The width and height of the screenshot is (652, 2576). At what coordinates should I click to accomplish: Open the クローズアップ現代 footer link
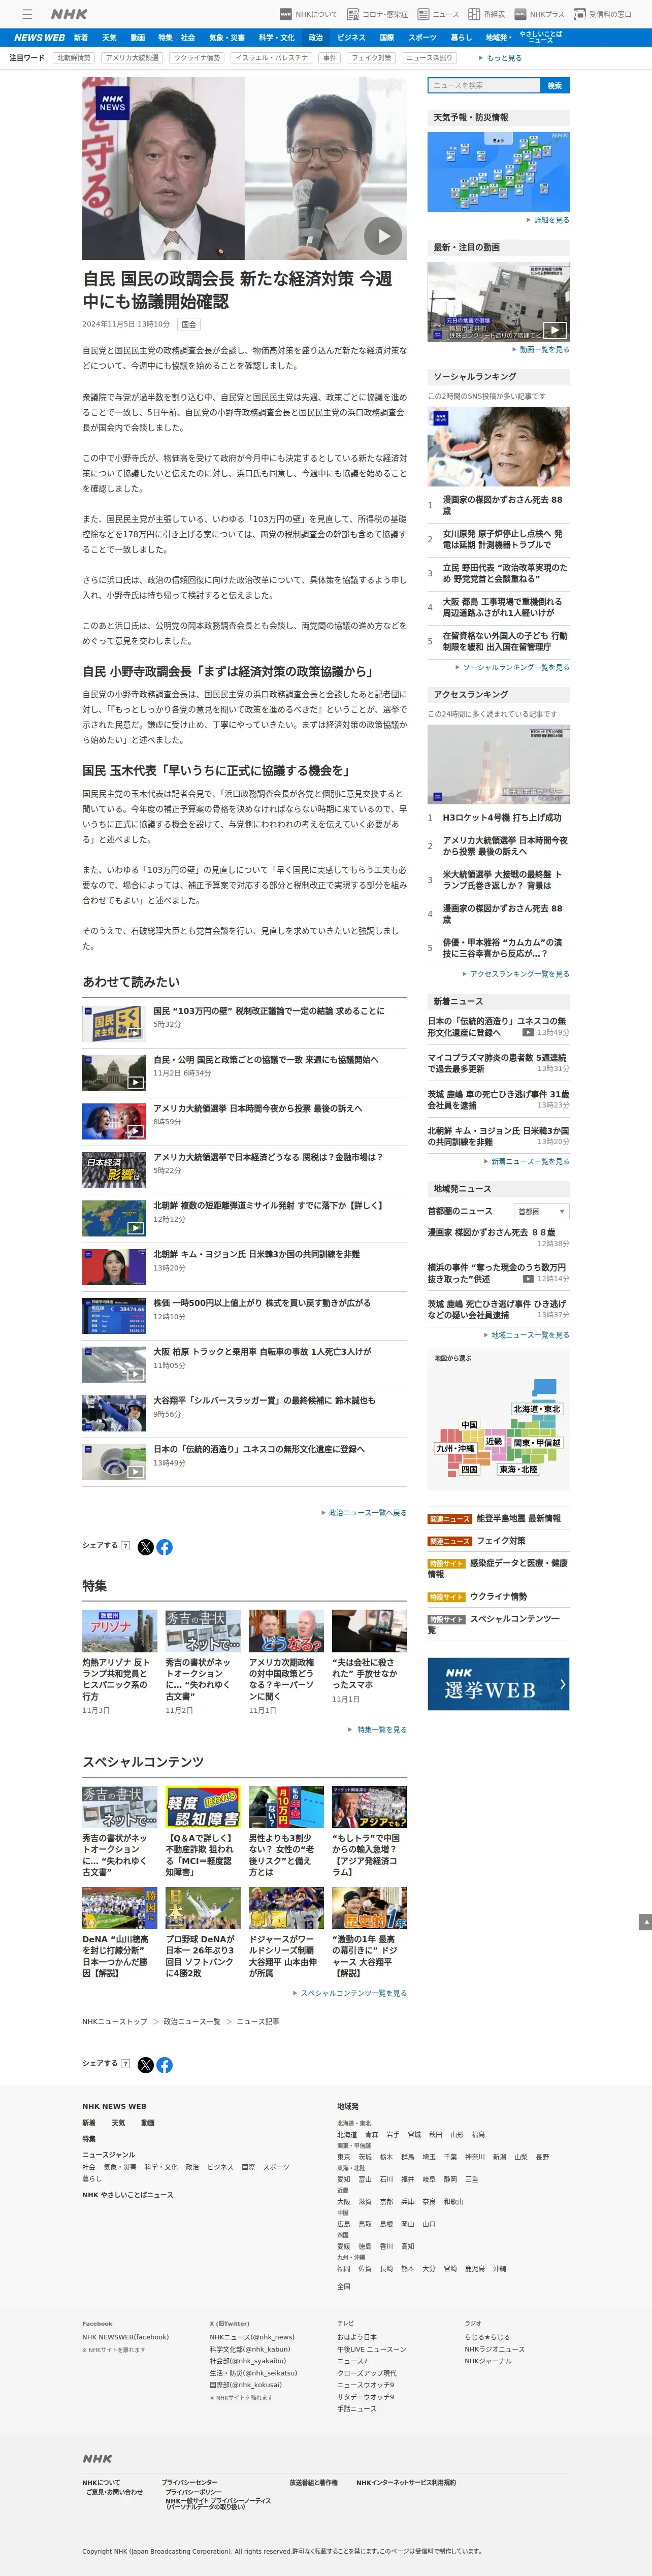click(367, 2373)
